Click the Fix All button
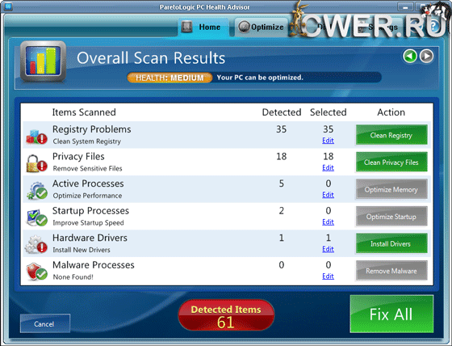This screenshot has width=452, height=346. point(391,314)
